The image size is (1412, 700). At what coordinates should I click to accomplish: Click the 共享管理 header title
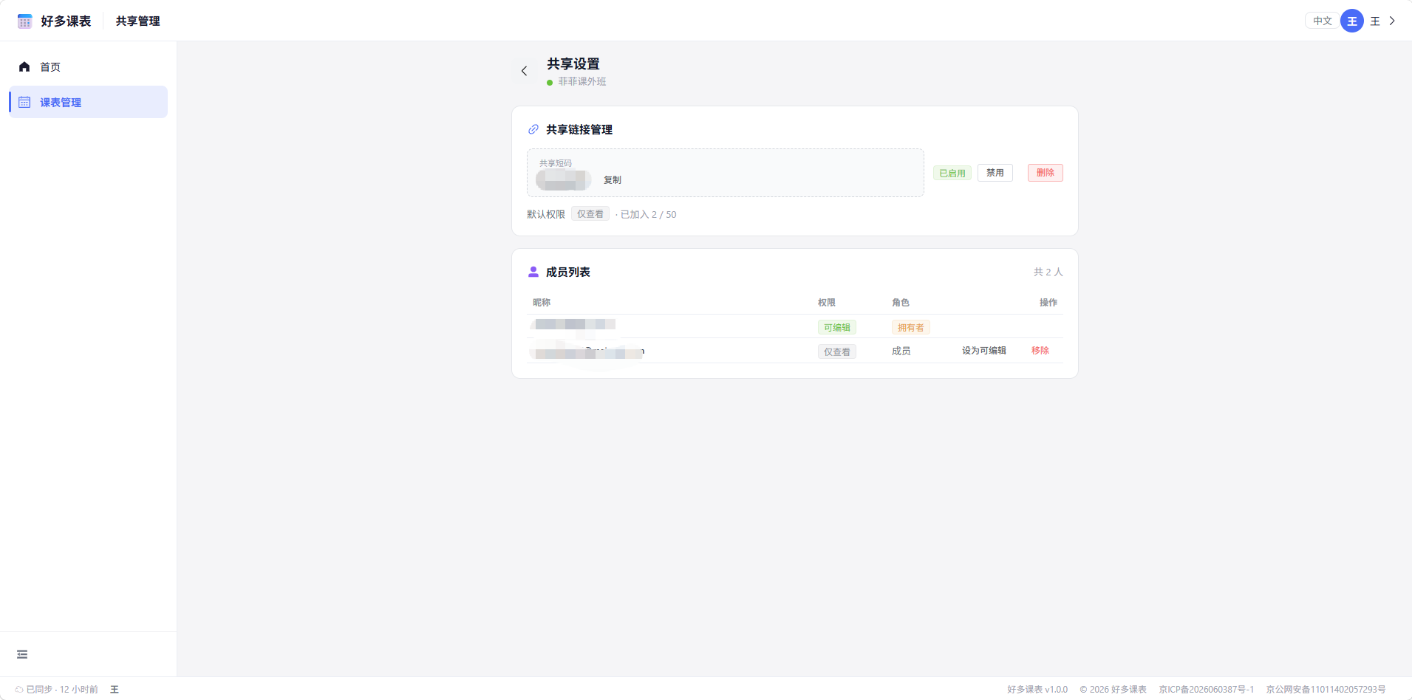tap(138, 21)
